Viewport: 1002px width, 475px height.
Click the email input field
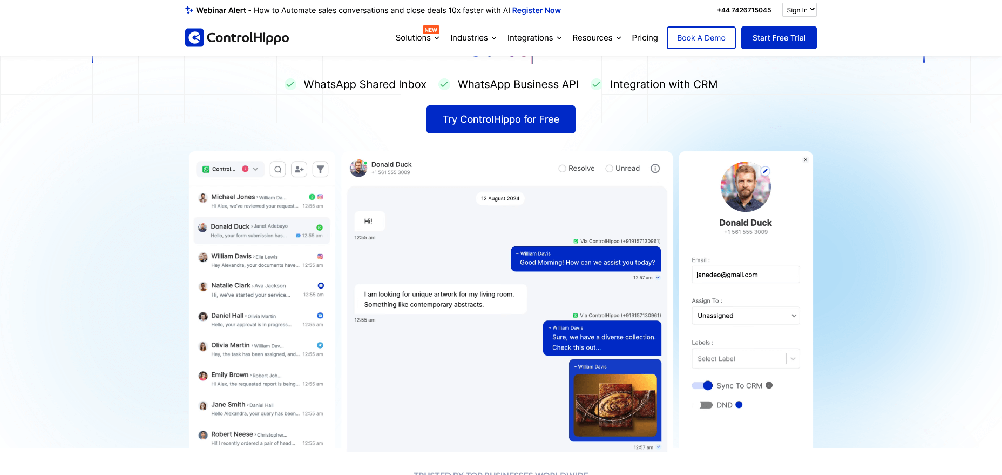pyautogui.click(x=745, y=275)
